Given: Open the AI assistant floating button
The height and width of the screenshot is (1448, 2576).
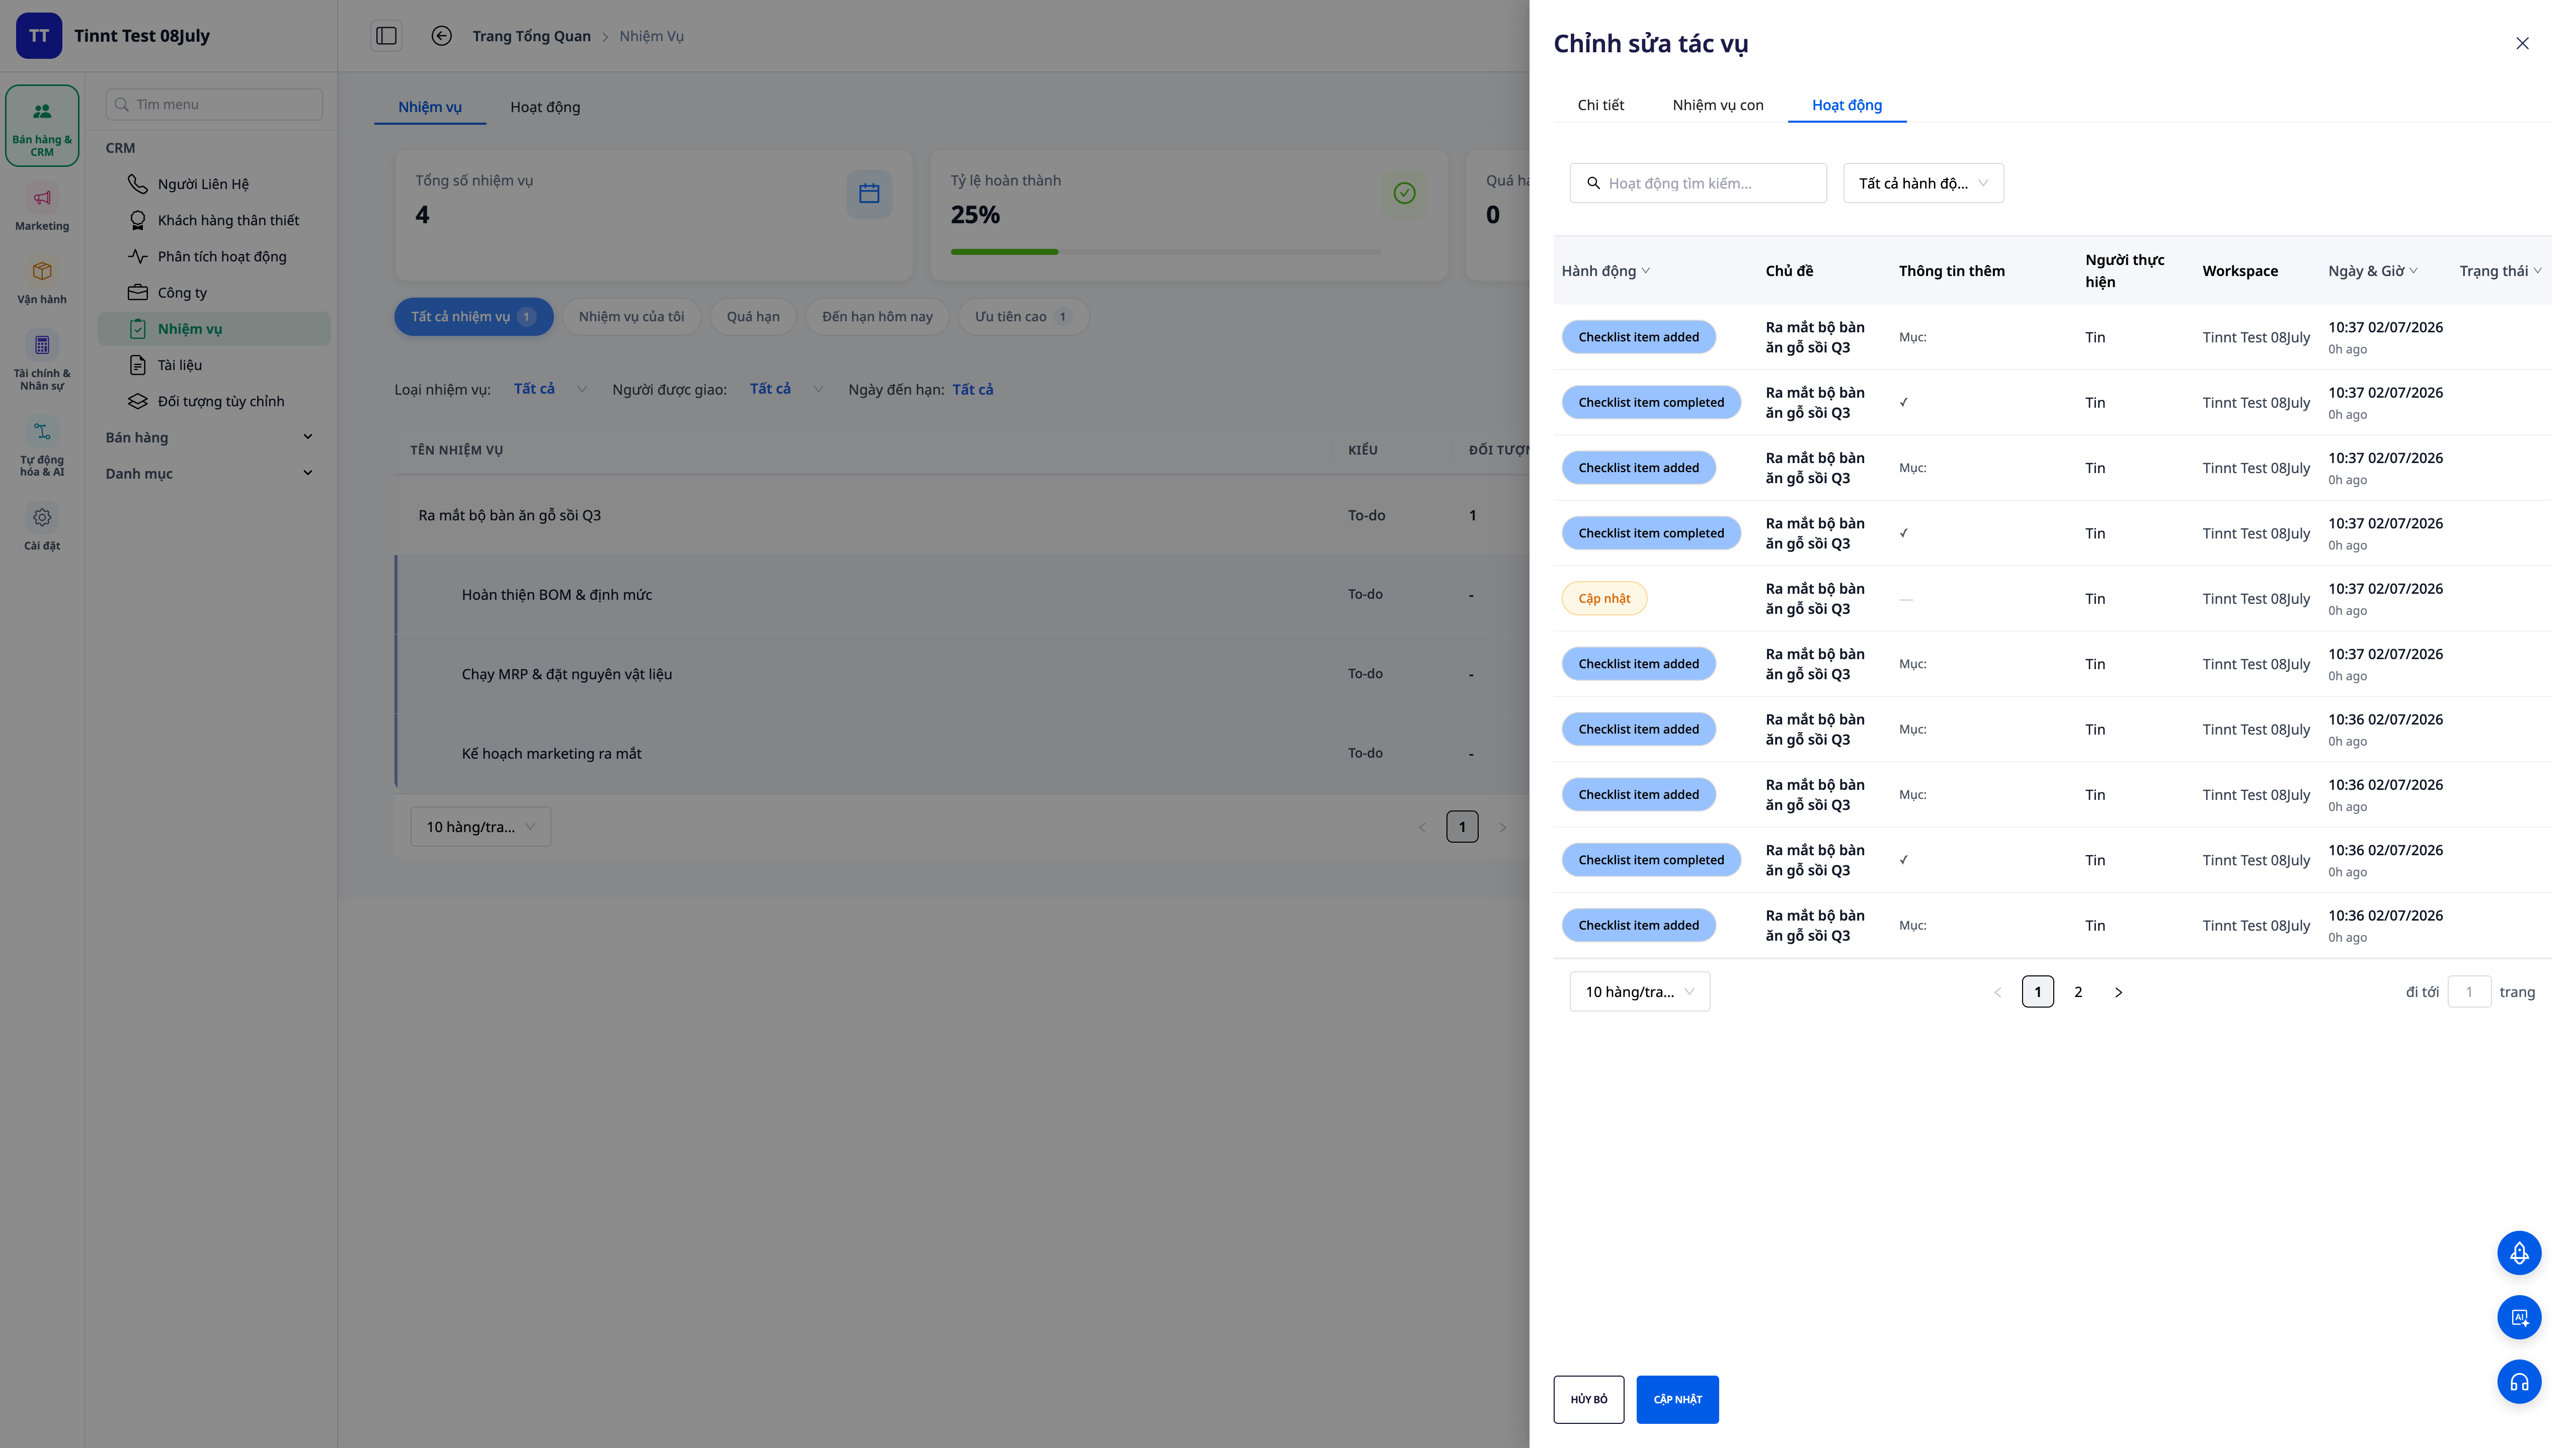Looking at the screenshot, I should coord(2519,1317).
